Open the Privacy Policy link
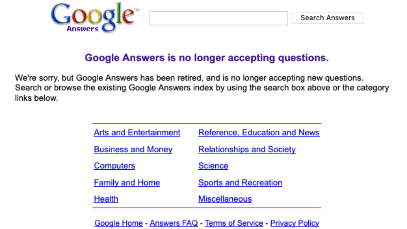Screen dimensions: 407x229 (294, 223)
